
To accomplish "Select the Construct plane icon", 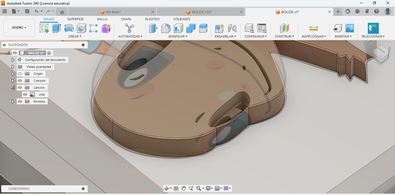I will click(284, 28).
